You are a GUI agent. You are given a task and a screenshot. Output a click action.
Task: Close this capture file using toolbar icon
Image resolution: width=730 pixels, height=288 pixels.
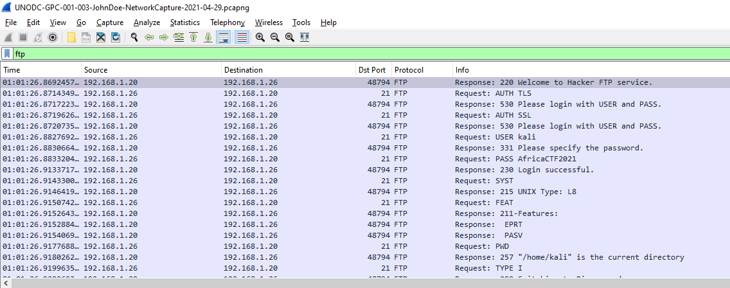tap(101, 37)
